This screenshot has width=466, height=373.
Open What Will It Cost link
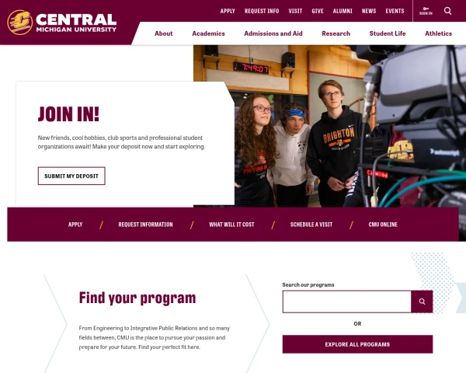point(231,225)
